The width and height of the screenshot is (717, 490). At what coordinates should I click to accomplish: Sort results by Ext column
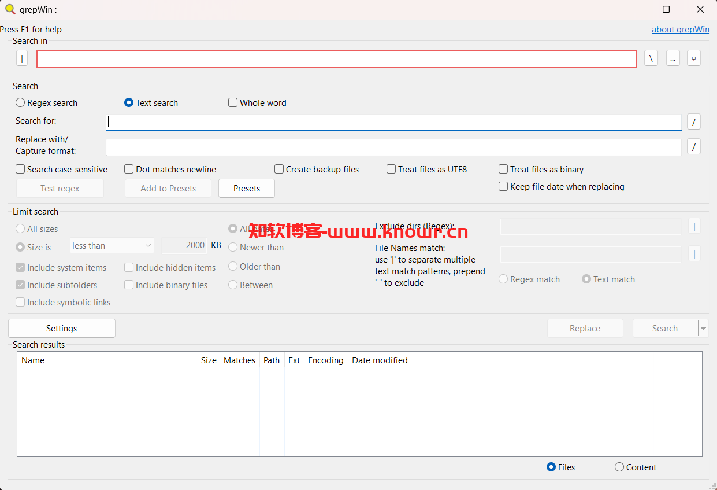[294, 360]
